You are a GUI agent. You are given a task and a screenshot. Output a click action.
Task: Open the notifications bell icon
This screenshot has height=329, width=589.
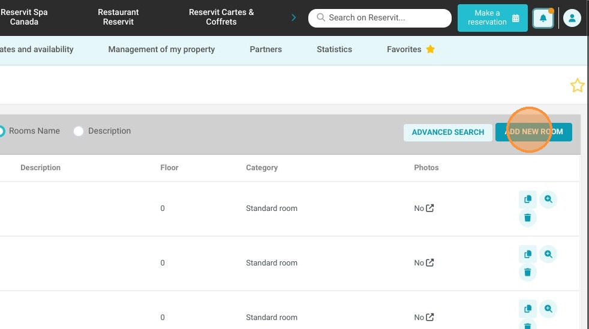[543, 18]
